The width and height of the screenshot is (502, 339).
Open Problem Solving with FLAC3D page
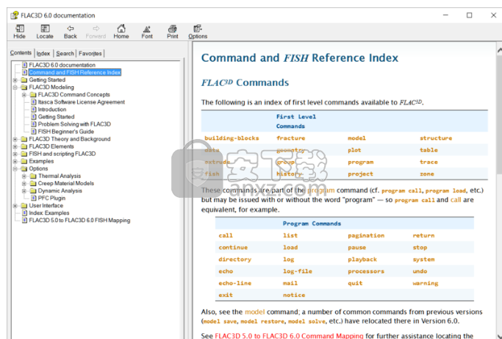[74, 124]
